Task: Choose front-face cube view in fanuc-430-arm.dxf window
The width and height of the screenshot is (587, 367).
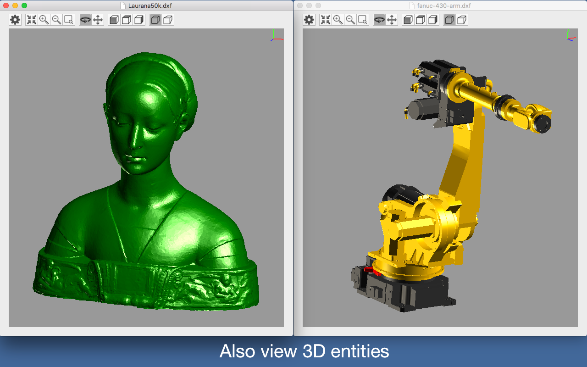Action: [408, 20]
